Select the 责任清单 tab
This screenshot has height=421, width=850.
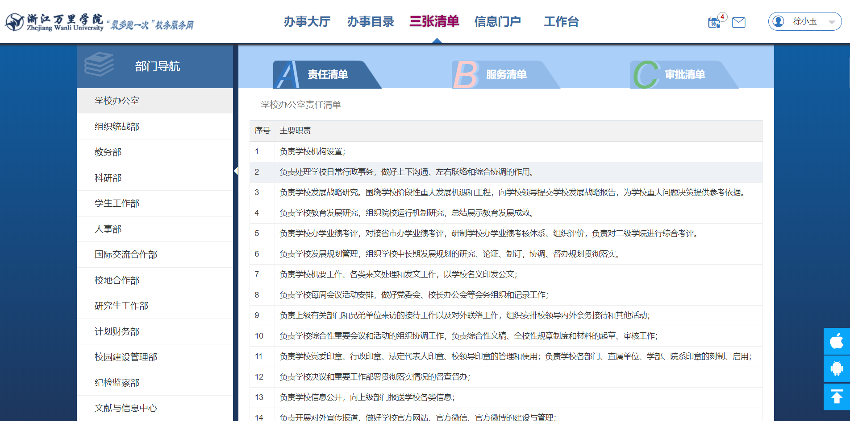point(327,74)
